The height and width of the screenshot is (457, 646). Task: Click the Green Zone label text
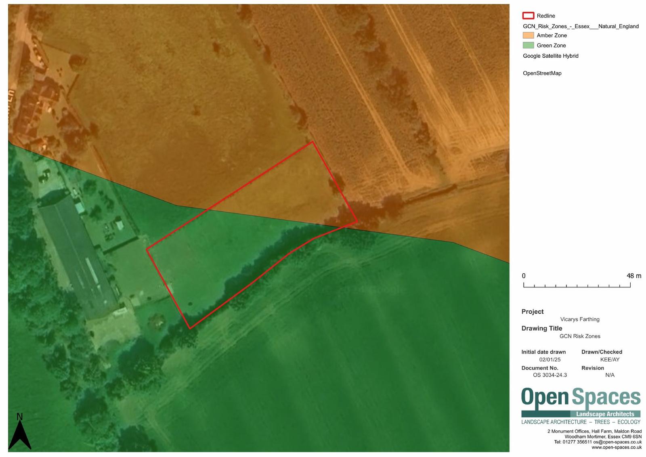click(x=551, y=46)
